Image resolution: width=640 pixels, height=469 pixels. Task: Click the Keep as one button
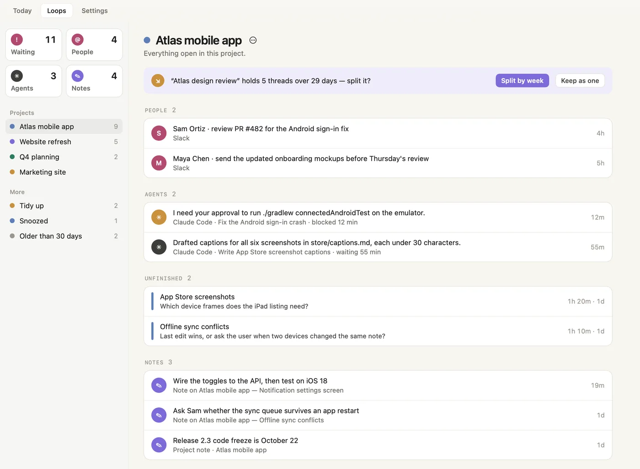[580, 80]
